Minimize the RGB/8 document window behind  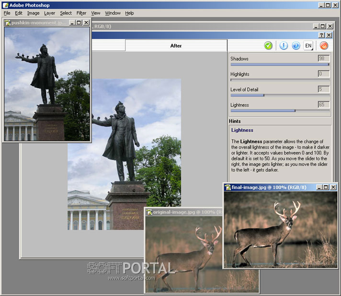pos(316,26)
